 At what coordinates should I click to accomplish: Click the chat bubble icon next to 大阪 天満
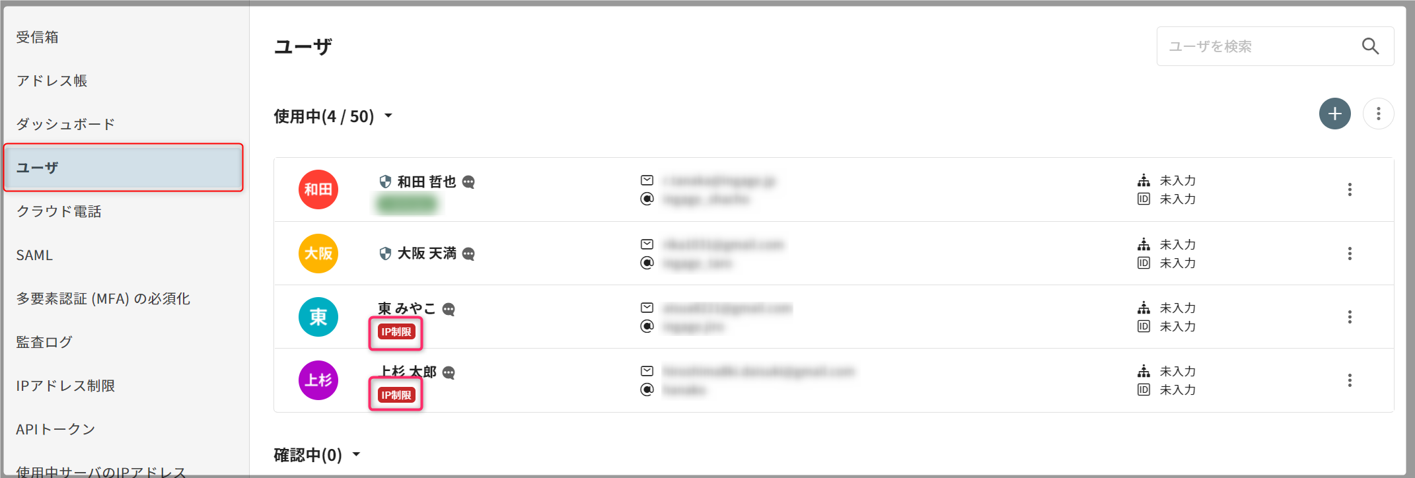[x=468, y=254]
